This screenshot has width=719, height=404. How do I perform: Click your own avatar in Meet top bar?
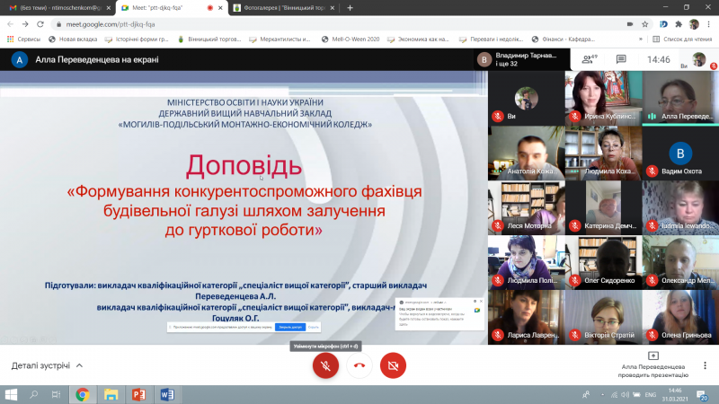699,59
